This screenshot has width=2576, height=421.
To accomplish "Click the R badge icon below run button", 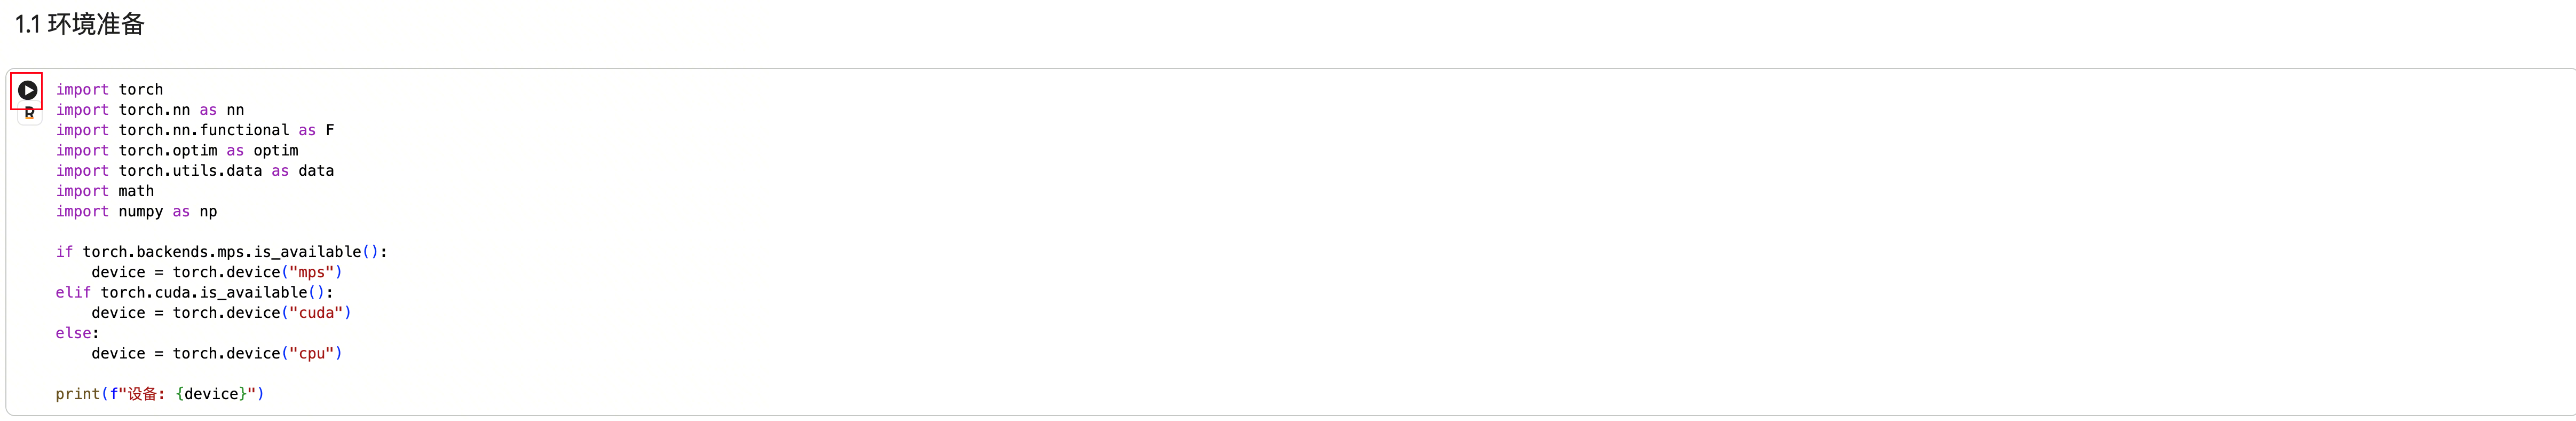I will click(x=29, y=114).
